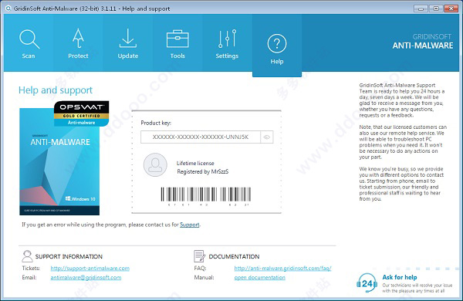Reveal the hidden product key with eye icon
Viewport: 463px width, 301px height.
click(267, 137)
